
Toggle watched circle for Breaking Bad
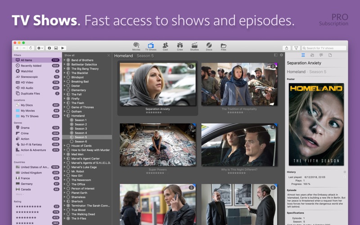click(x=68, y=81)
